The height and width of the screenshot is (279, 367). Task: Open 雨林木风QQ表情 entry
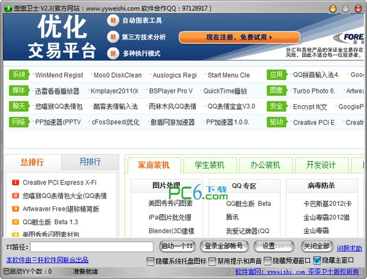pyautogui.click(x=172, y=107)
